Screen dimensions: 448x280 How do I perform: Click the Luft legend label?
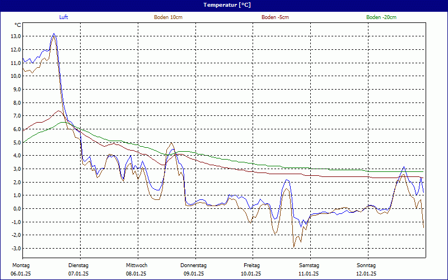coord(63,17)
